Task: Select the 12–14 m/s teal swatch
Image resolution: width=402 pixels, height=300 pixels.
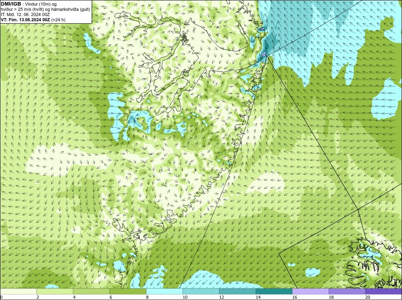Action: [x=238, y=291]
